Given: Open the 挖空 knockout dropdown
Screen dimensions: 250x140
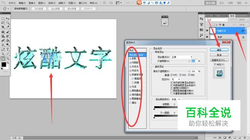Looking at the screenshot, I should [x=176, y=79].
